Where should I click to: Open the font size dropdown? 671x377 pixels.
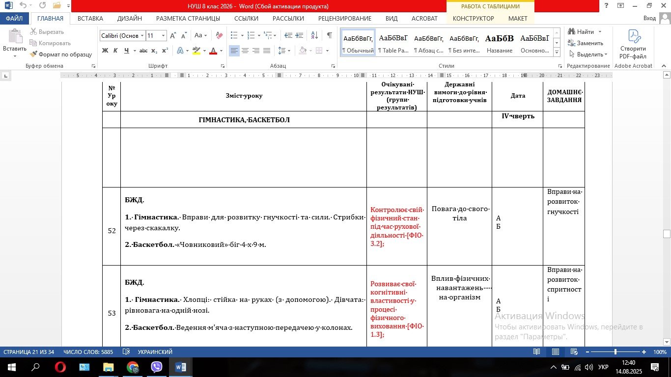click(x=164, y=36)
